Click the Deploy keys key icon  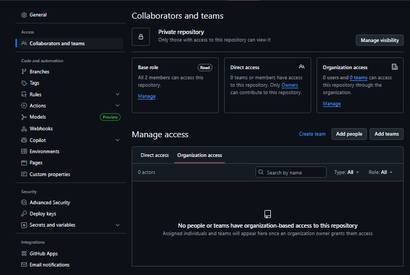(24, 214)
